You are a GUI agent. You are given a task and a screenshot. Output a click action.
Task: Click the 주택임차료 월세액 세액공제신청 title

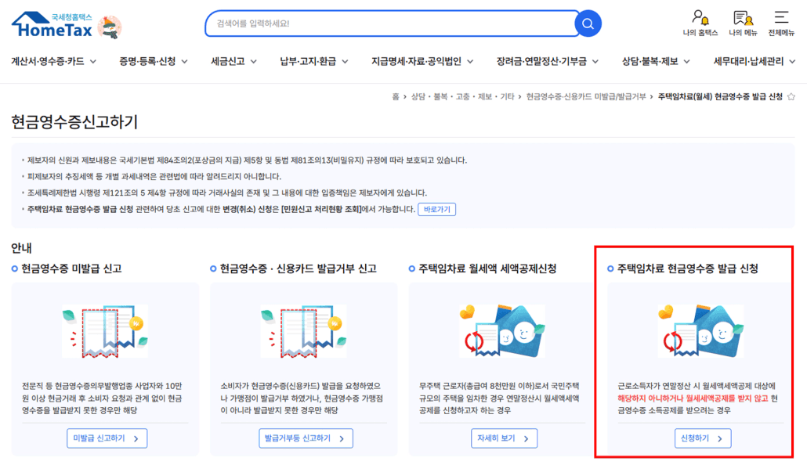(487, 269)
